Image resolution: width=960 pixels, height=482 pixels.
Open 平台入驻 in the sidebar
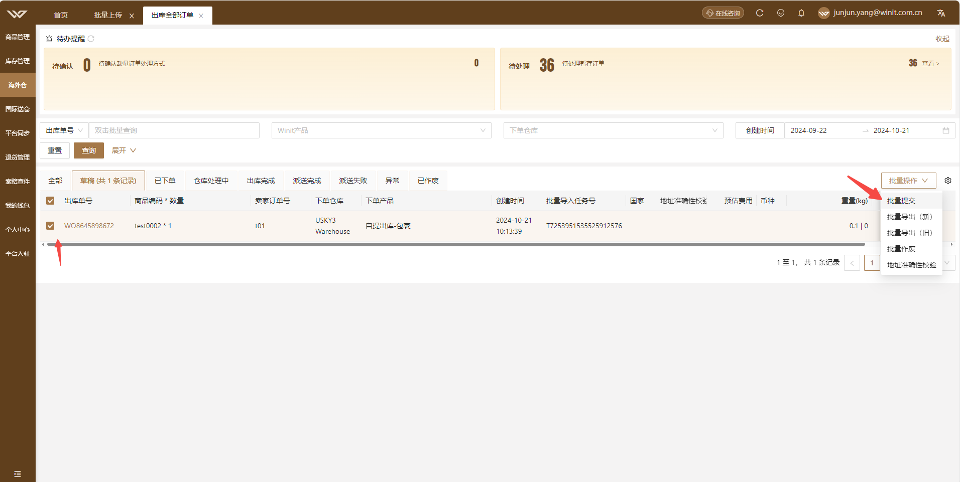click(x=18, y=254)
